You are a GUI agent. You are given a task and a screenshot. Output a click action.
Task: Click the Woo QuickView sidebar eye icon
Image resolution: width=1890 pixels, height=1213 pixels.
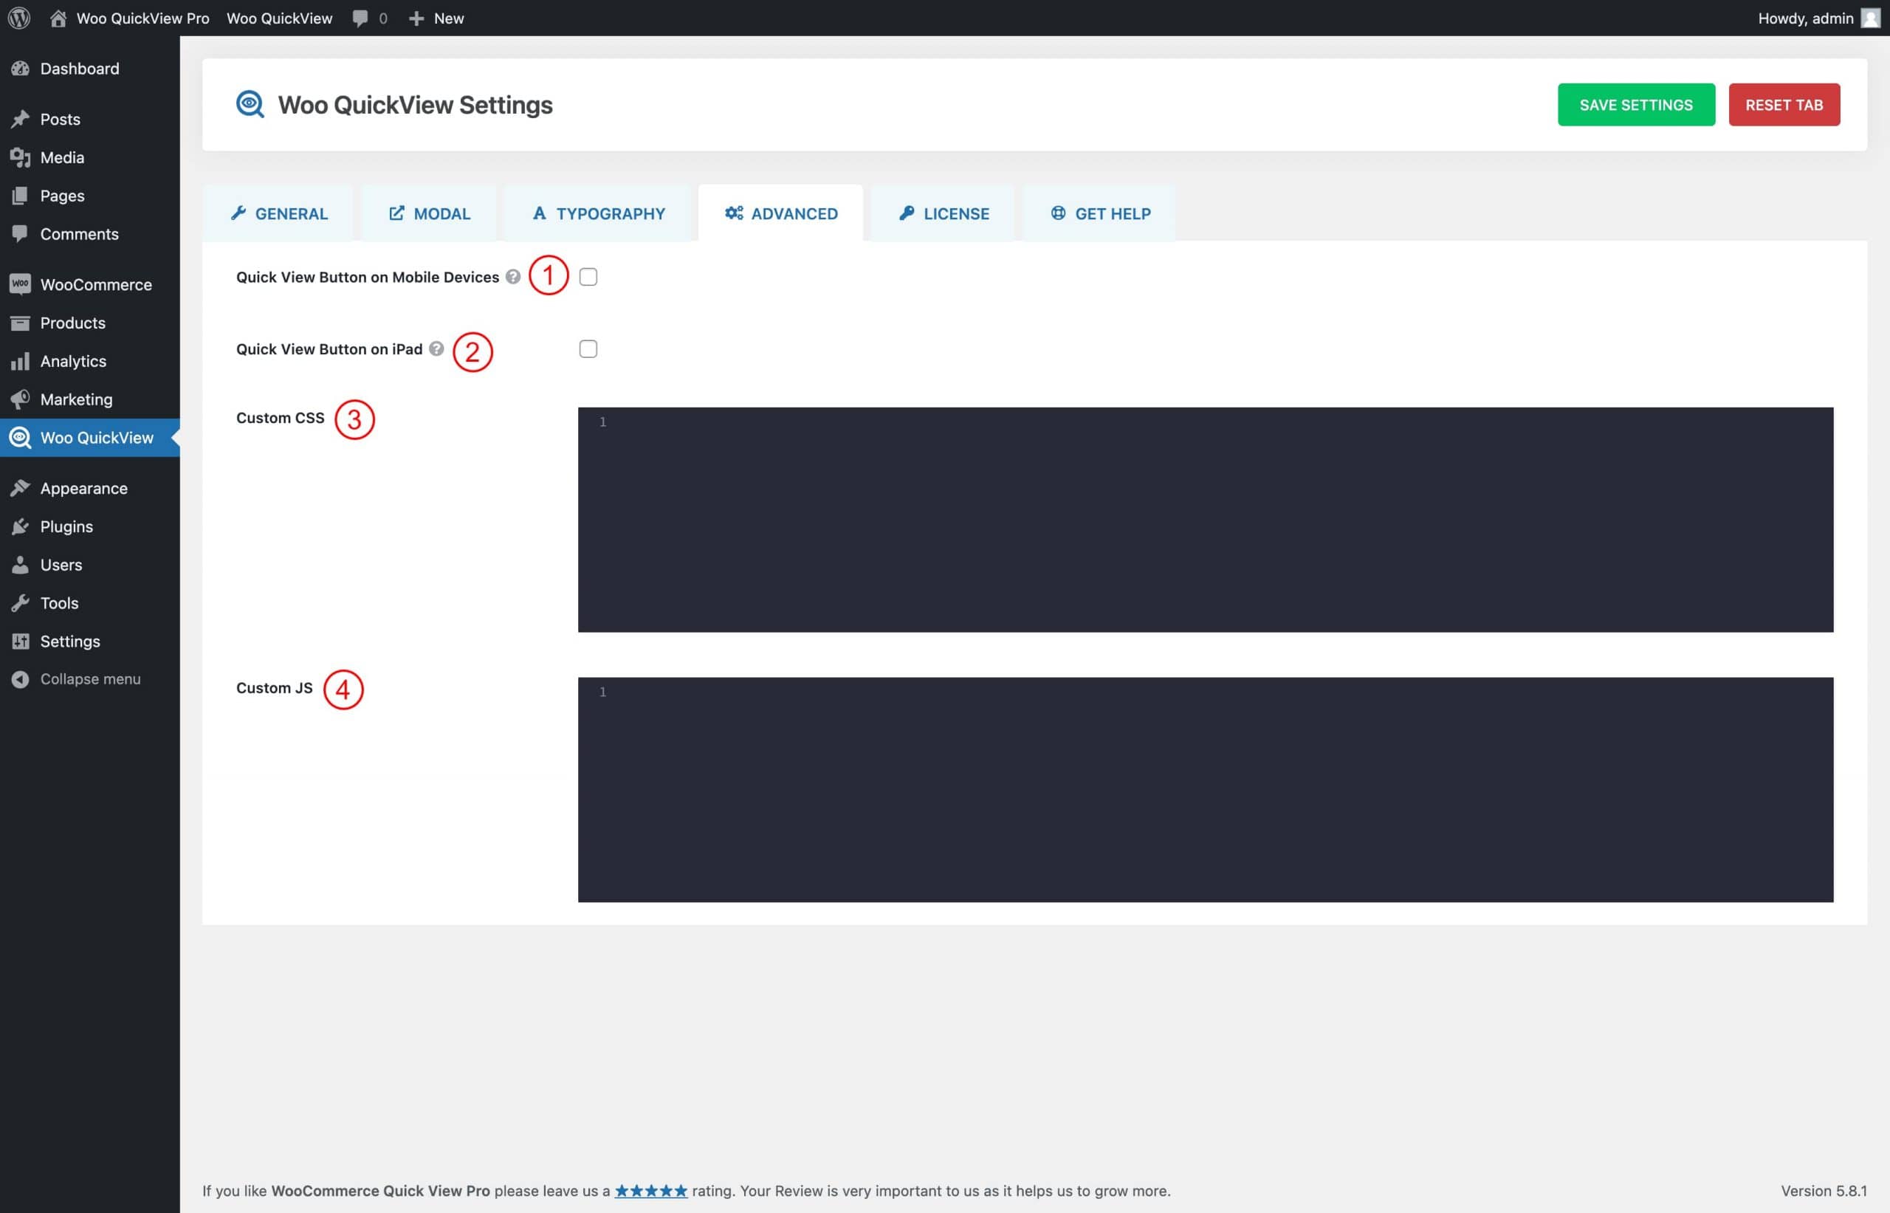tap(20, 437)
